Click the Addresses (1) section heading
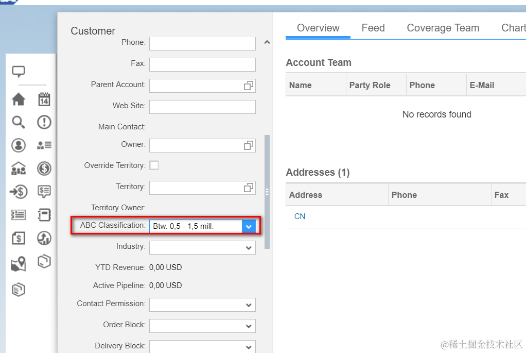 click(x=318, y=172)
